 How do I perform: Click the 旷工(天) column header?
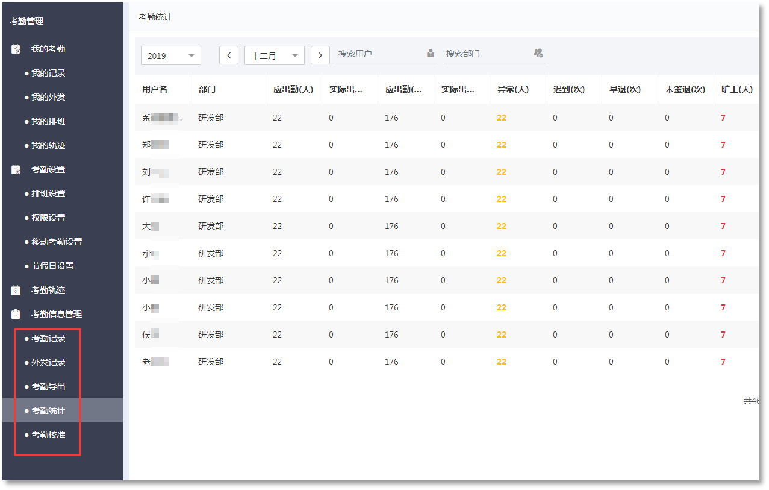(736, 89)
